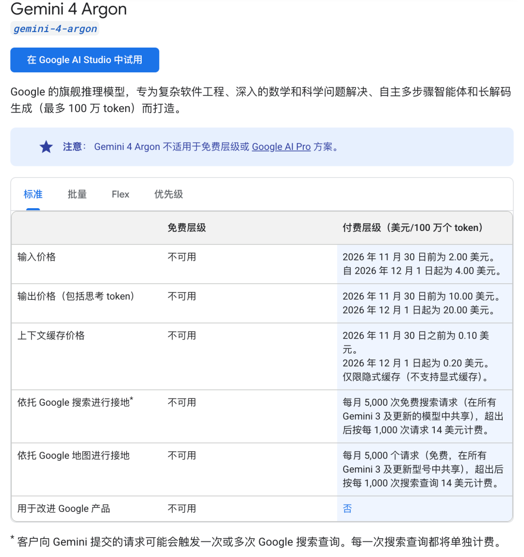Click the 输出价格（包括思考 token）row label
This screenshot has width=524, height=557.
pos(76,296)
